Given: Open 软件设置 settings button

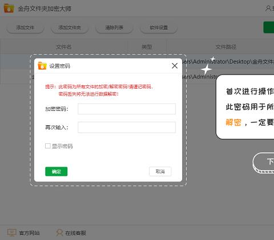Looking at the screenshot, I should coord(159,28).
